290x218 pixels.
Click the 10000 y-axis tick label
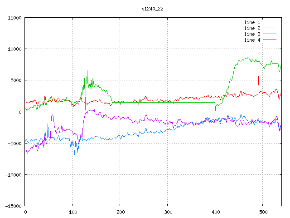click(x=14, y=49)
